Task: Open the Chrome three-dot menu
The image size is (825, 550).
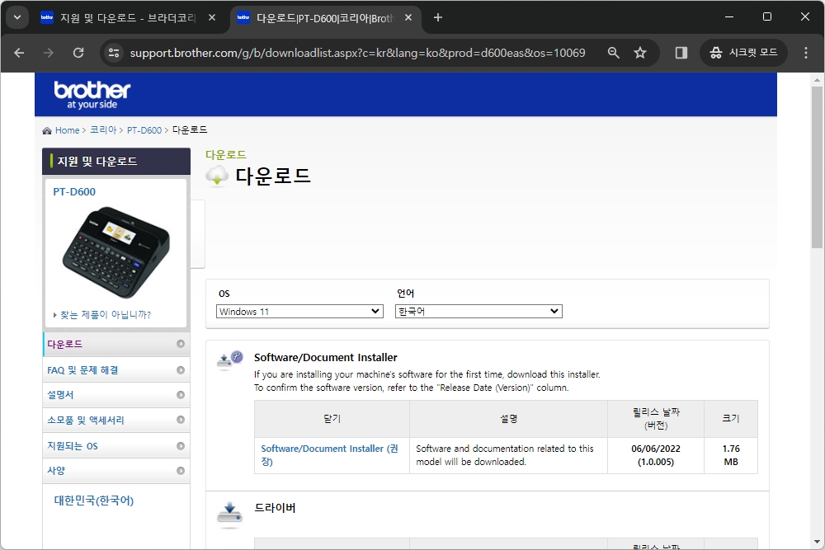Action: [x=805, y=53]
